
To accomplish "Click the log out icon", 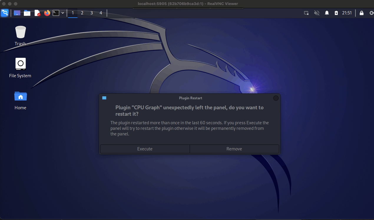I will tap(371, 13).
